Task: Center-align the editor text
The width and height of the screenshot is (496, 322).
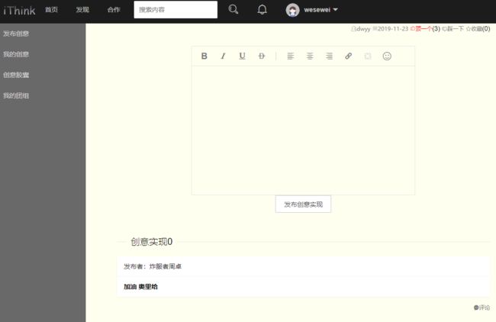Action: (310, 56)
